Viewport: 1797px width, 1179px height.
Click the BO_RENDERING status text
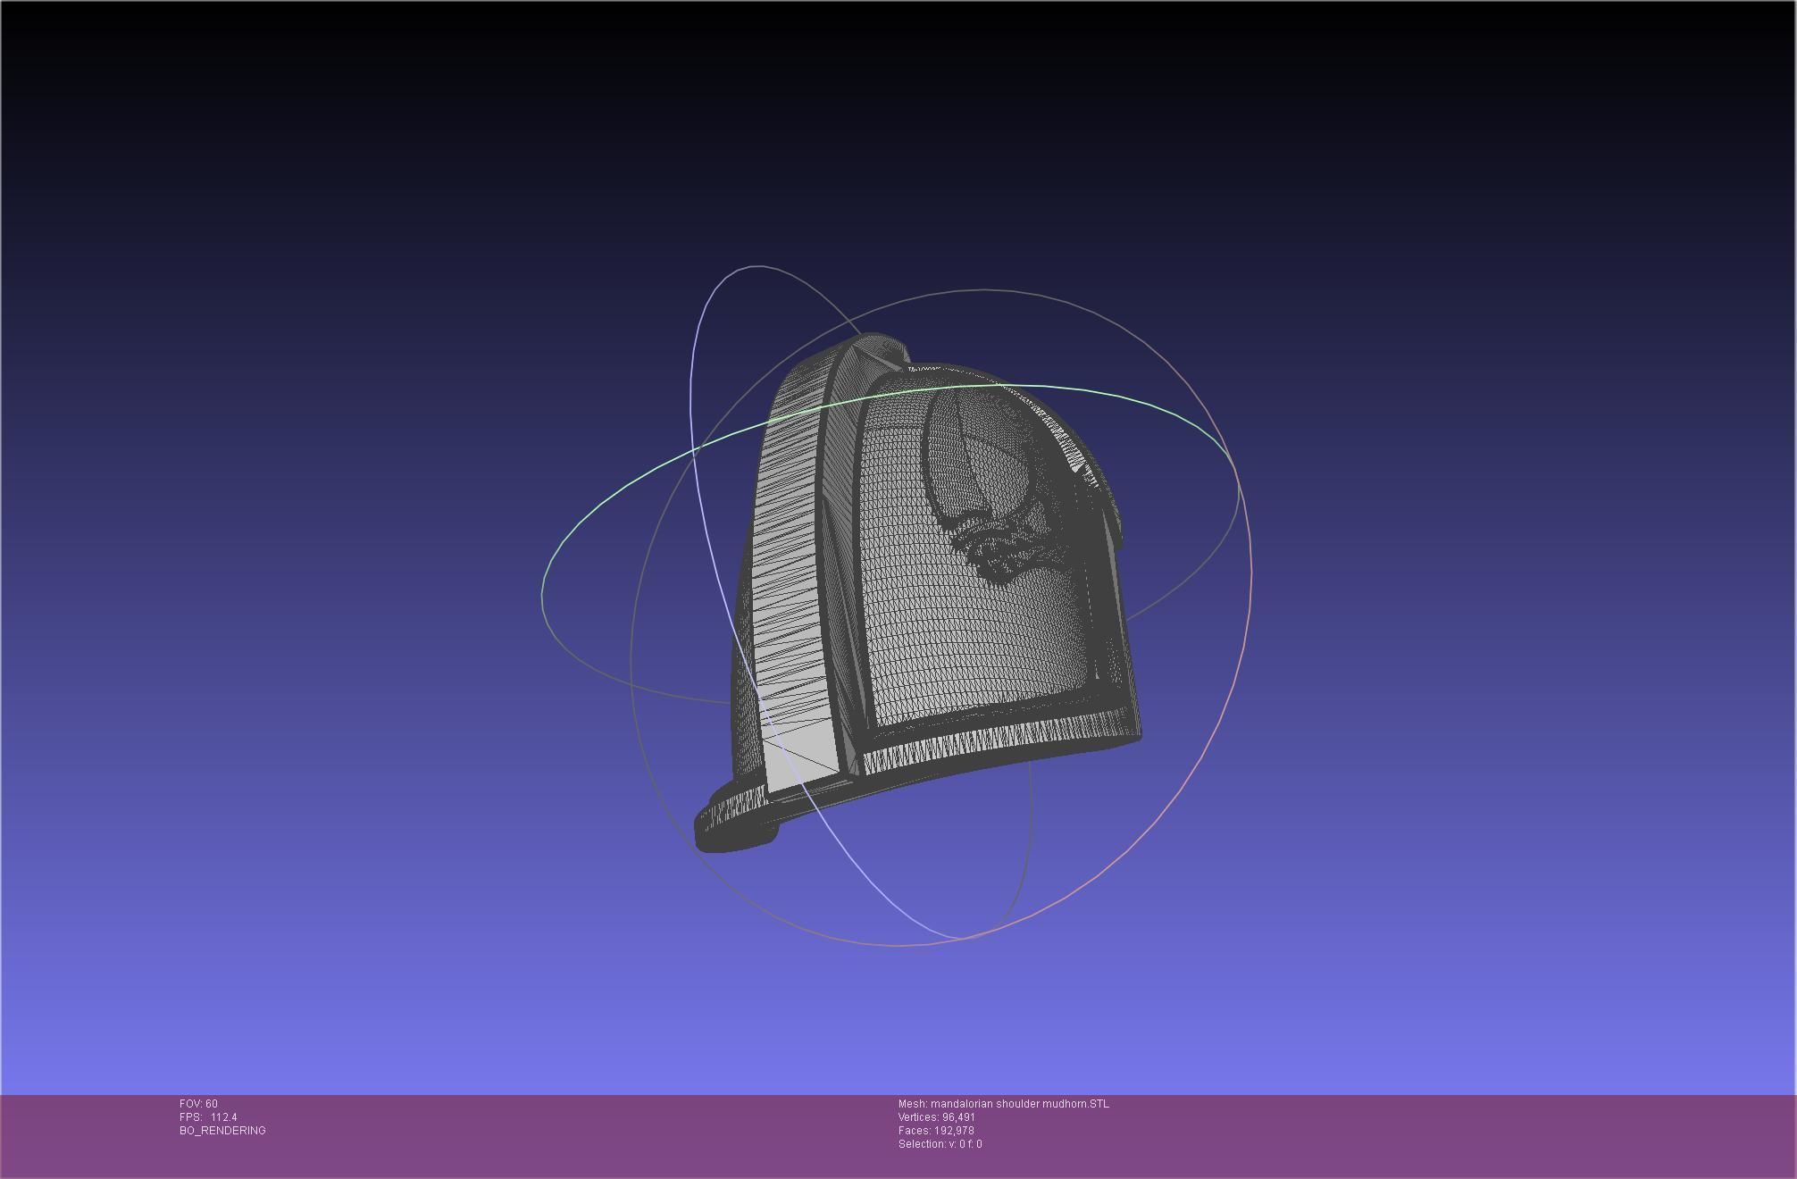point(222,1131)
